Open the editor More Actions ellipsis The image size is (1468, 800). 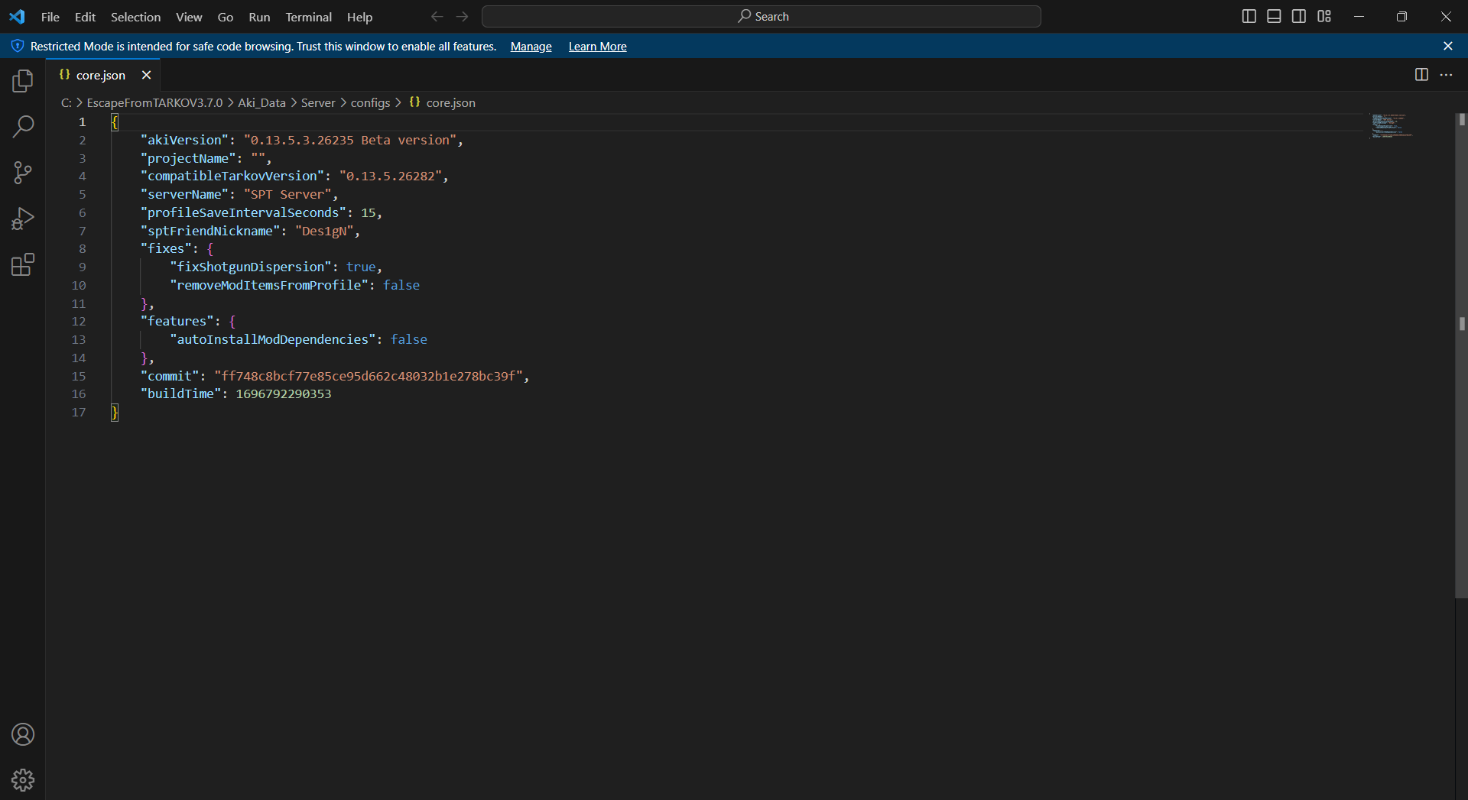(x=1446, y=74)
